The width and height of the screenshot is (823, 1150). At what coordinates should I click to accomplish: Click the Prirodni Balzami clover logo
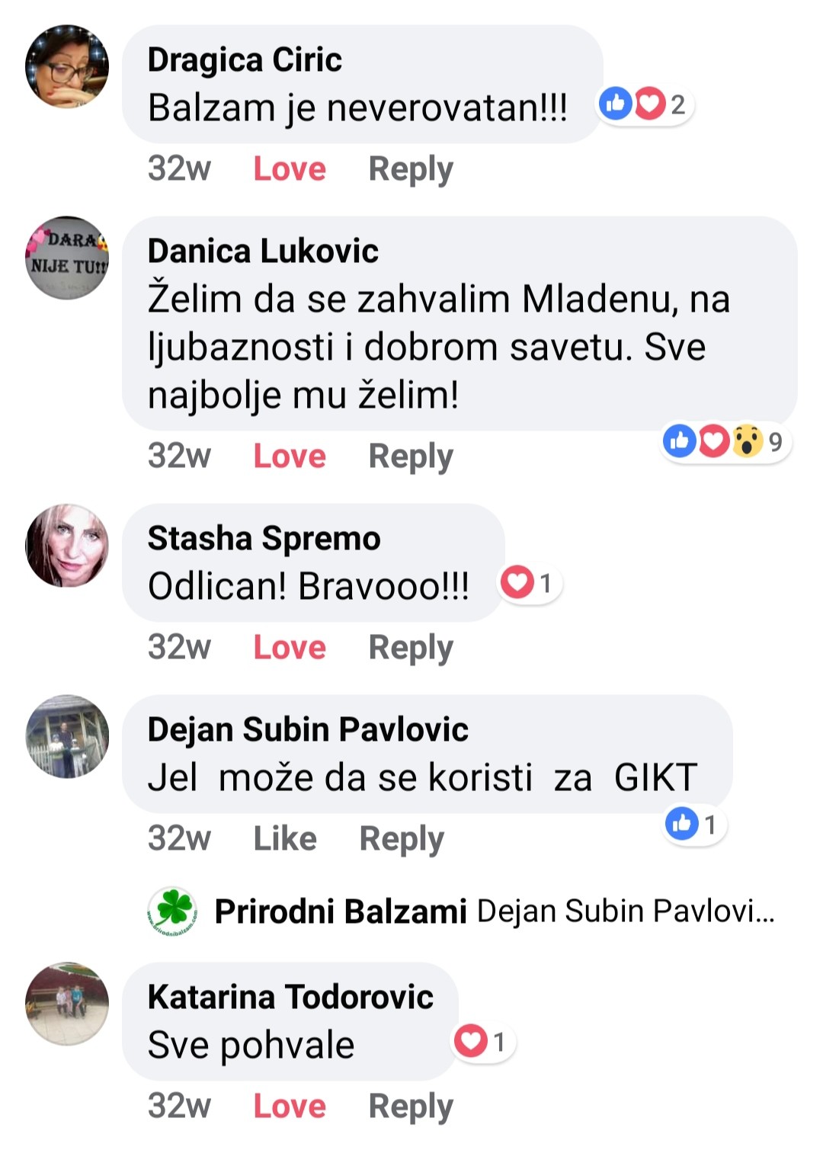coord(172,911)
